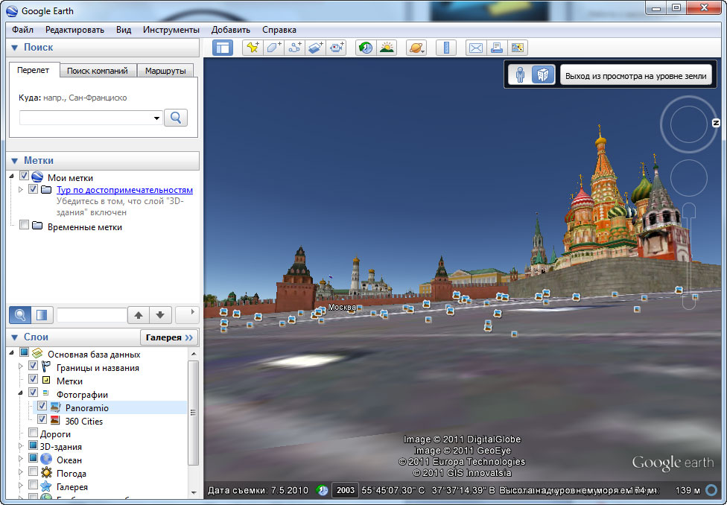Viewport: 727px width, 505px height.
Task: Click the 2003 imagery year button
Action: pos(346,490)
